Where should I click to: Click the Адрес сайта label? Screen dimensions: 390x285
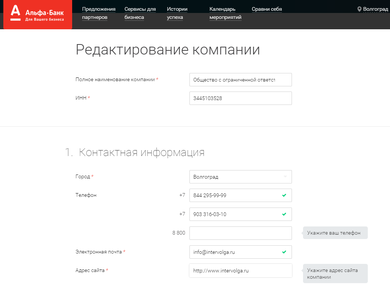click(x=90, y=270)
